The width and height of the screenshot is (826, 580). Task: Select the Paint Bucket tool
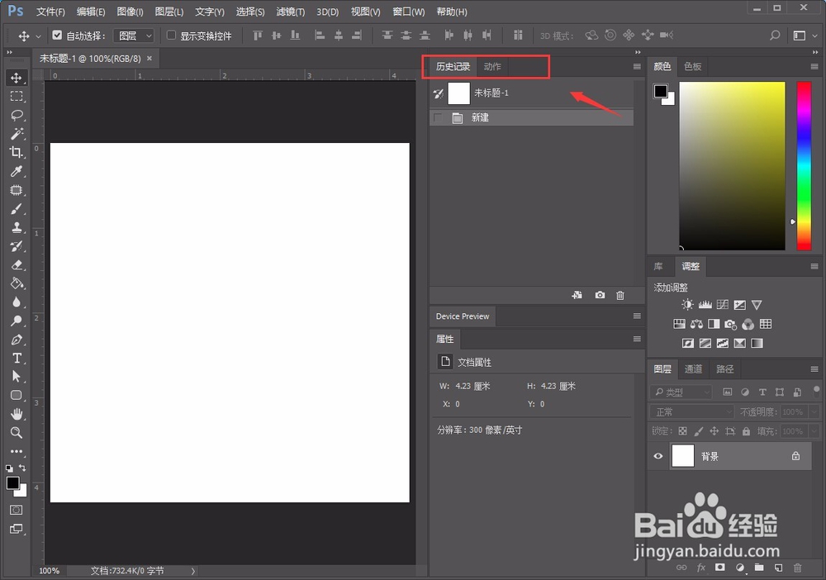click(17, 283)
